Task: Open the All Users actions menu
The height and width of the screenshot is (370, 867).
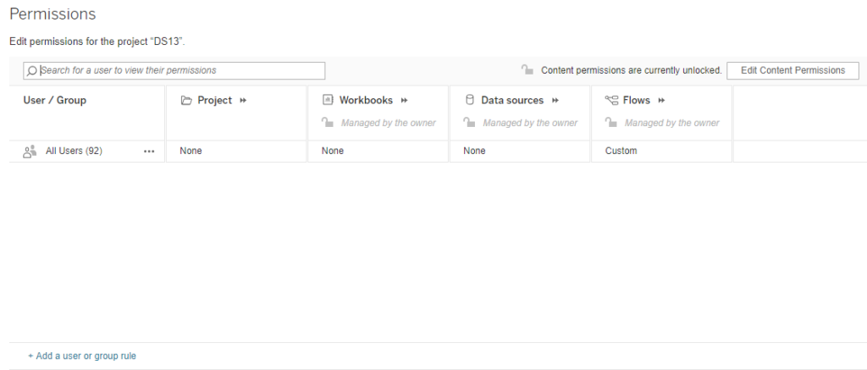Action: point(149,152)
